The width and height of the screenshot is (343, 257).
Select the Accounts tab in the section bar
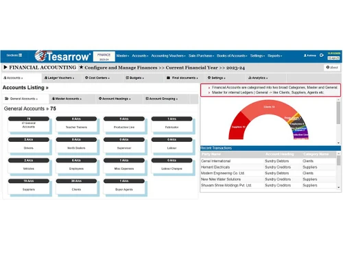[x=21, y=78]
